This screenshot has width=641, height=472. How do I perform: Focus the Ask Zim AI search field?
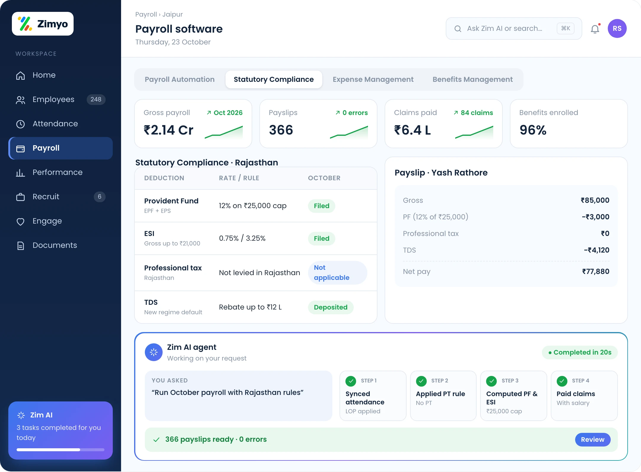pyautogui.click(x=514, y=28)
